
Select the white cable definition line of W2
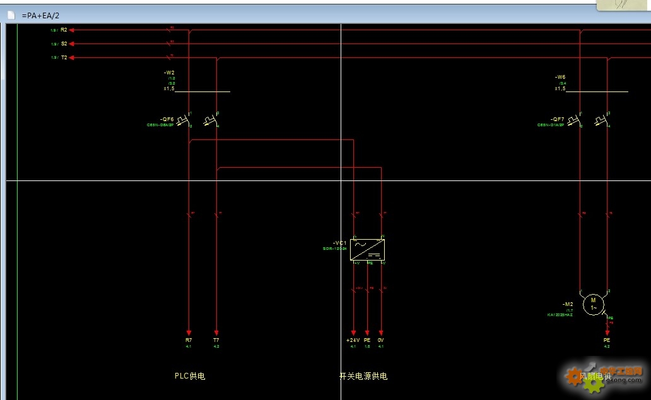[x=202, y=91]
